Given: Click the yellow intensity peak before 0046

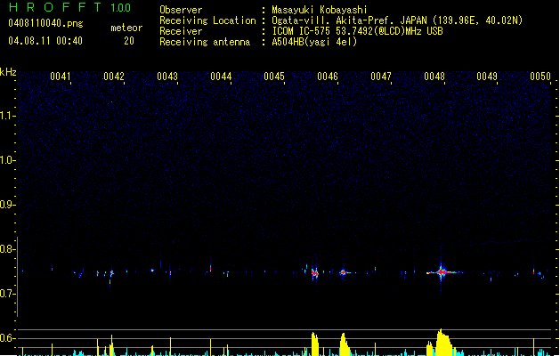Looking at the screenshot, I should tap(315, 344).
